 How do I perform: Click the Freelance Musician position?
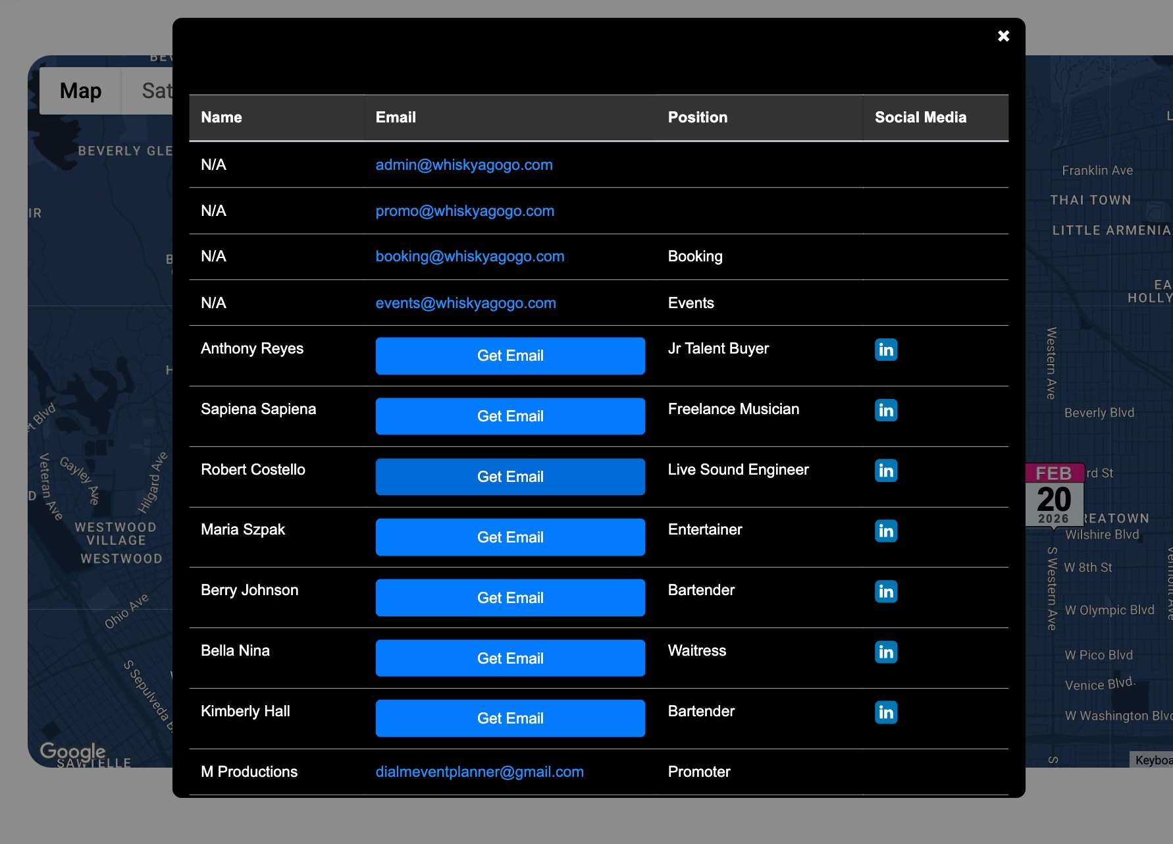click(x=733, y=409)
